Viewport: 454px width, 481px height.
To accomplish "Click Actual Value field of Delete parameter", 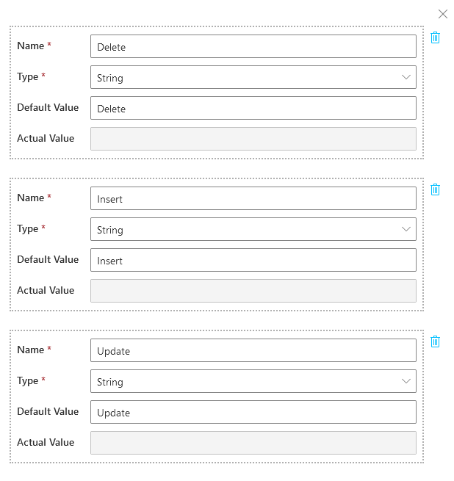I will 253,140.
